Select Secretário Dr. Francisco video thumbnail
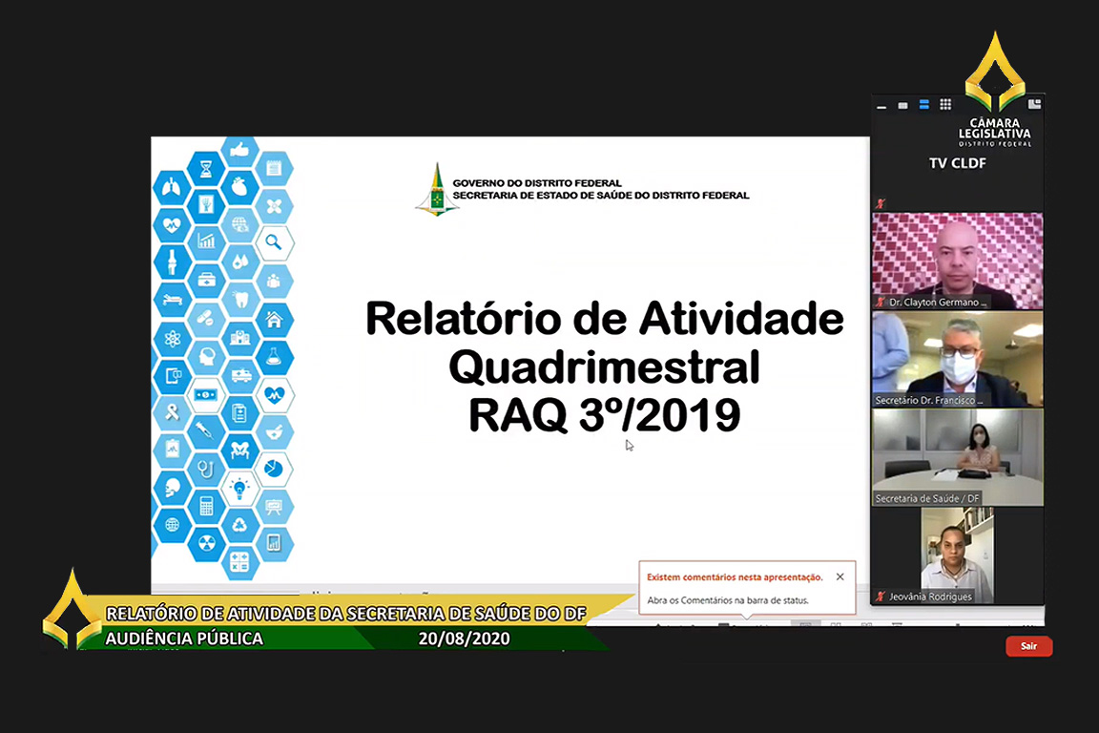 (957, 359)
